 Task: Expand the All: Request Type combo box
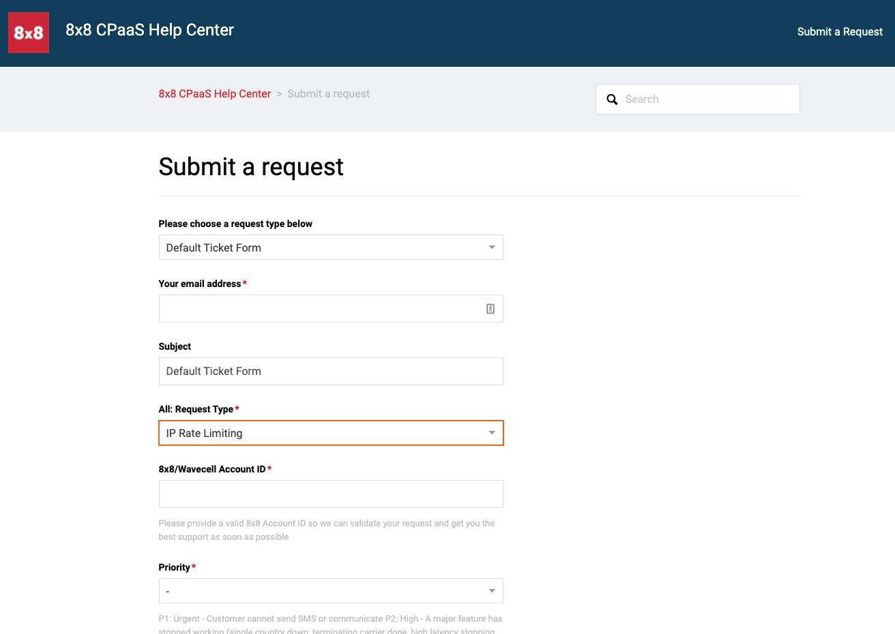pyautogui.click(x=321, y=433)
